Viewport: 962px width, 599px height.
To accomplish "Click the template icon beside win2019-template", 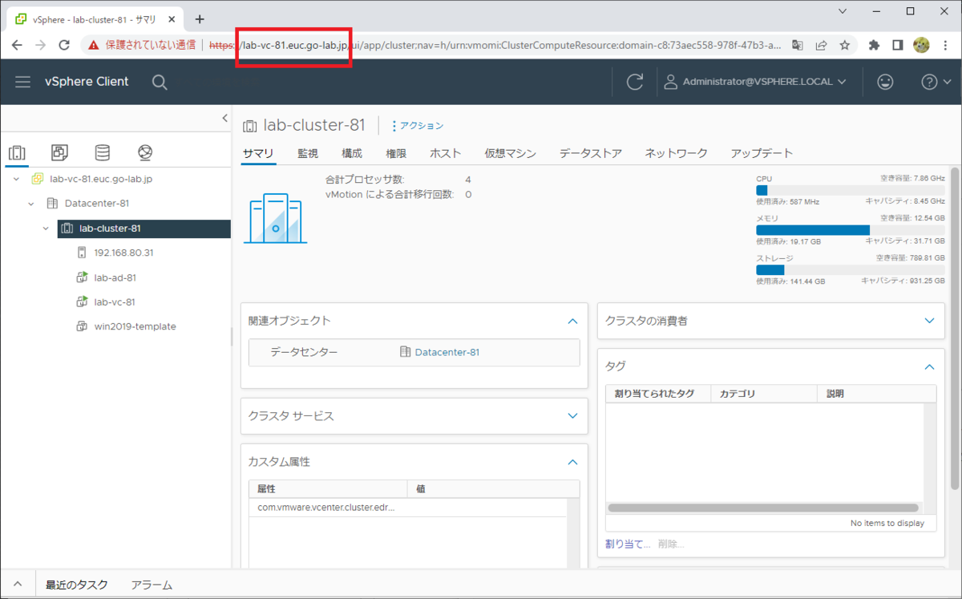I will tap(81, 326).
